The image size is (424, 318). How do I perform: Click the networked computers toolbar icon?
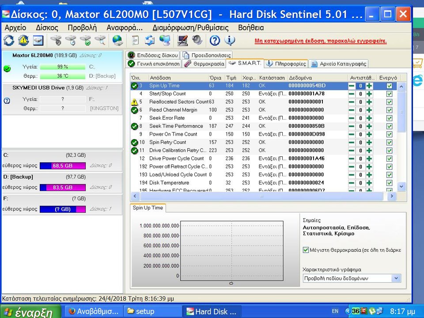click(165, 41)
